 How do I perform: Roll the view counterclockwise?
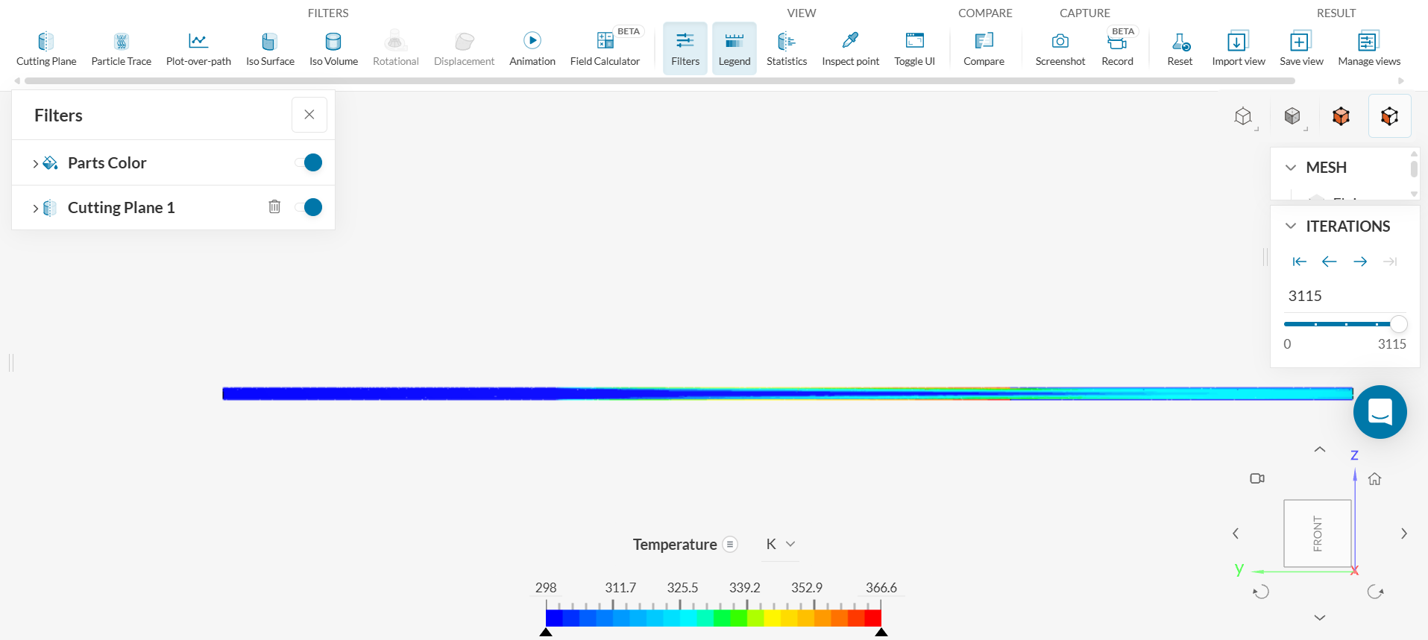click(1261, 592)
